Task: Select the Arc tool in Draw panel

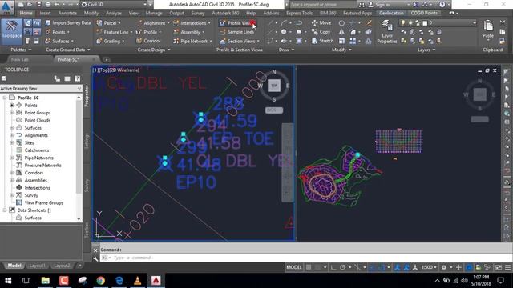Action: (x=284, y=23)
